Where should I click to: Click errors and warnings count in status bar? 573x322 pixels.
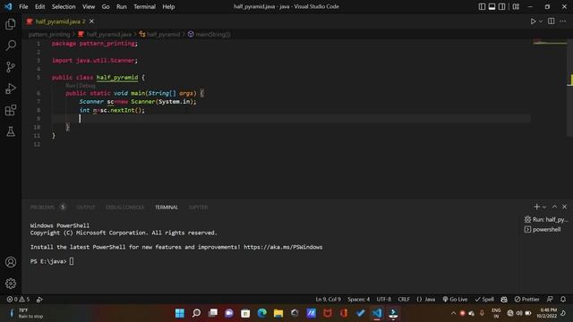point(18,300)
